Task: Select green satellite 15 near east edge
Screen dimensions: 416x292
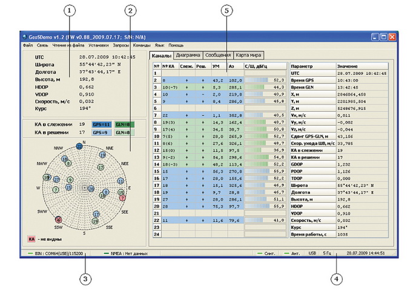Action: (121, 192)
